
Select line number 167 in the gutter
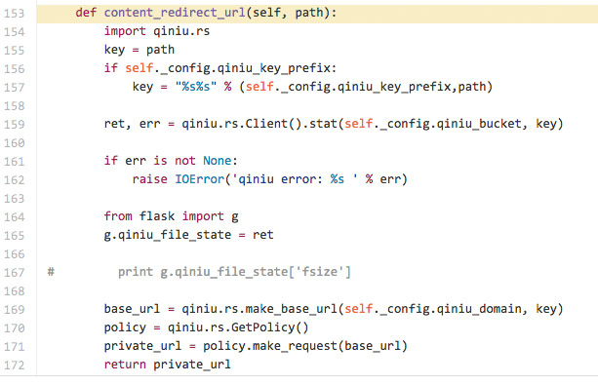point(14,273)
